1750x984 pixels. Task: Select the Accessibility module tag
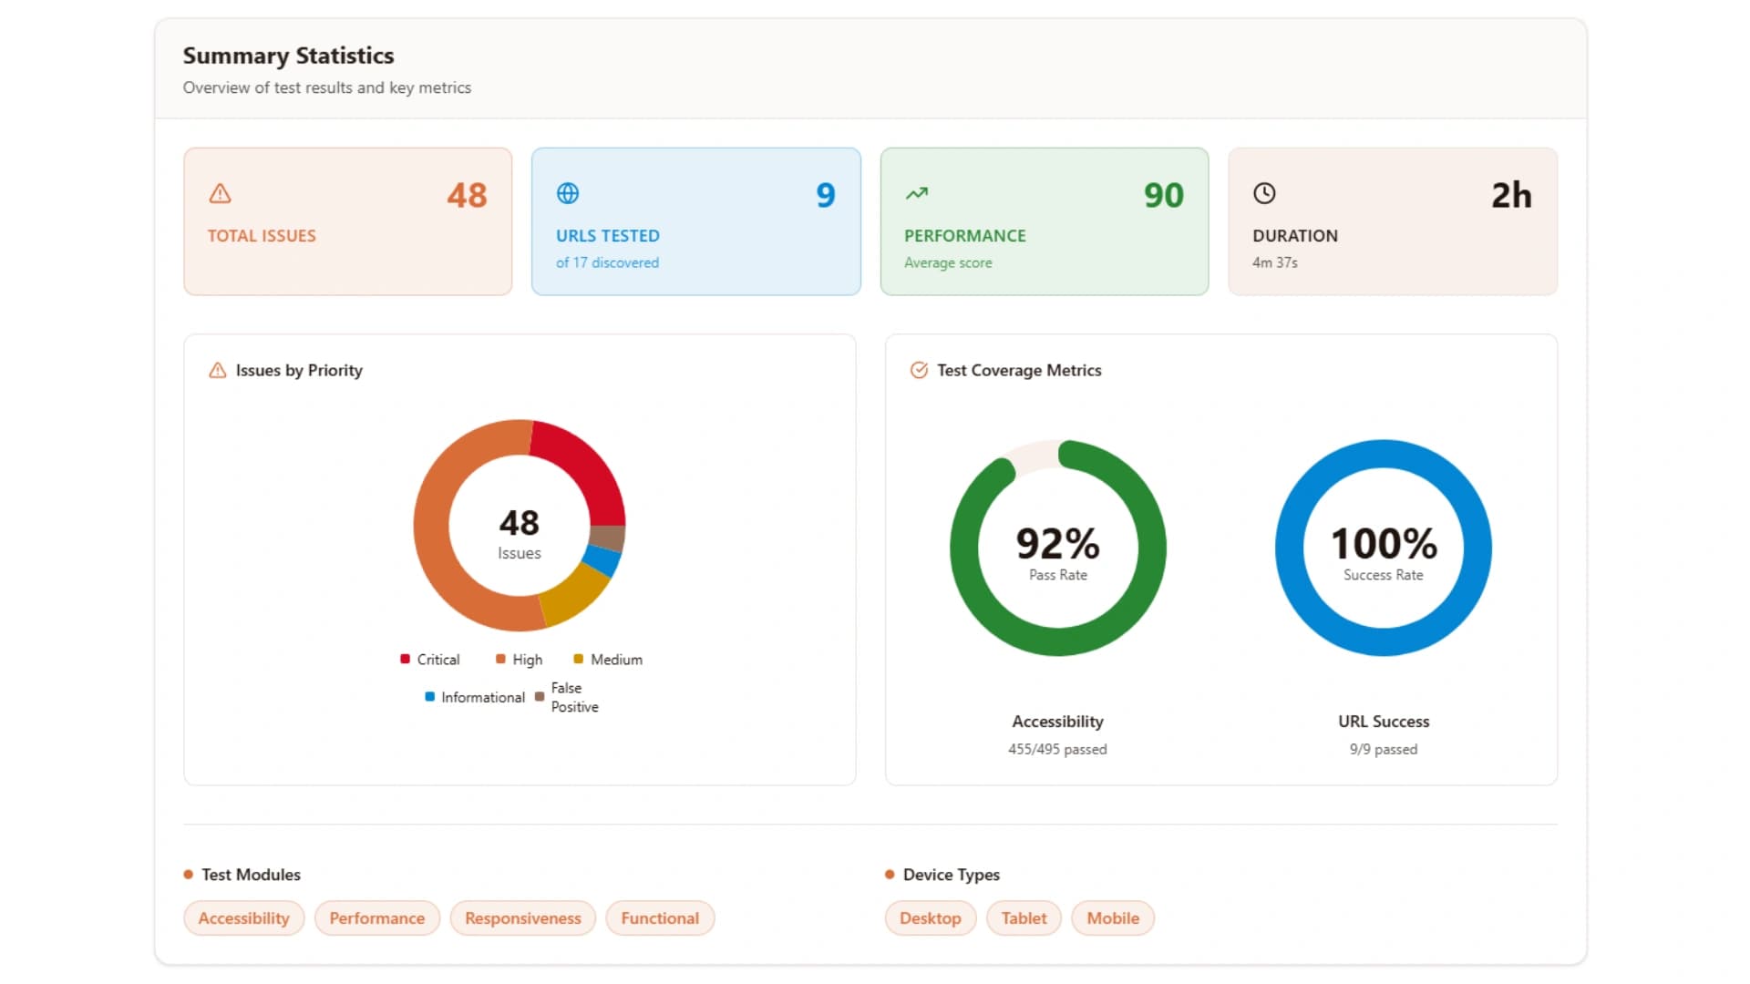click(243, 918)
